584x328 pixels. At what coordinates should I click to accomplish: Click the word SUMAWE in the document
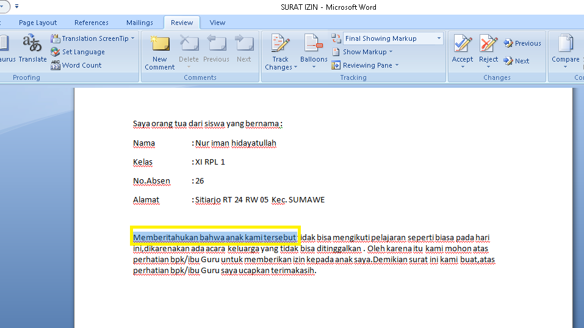coord(306,200)
